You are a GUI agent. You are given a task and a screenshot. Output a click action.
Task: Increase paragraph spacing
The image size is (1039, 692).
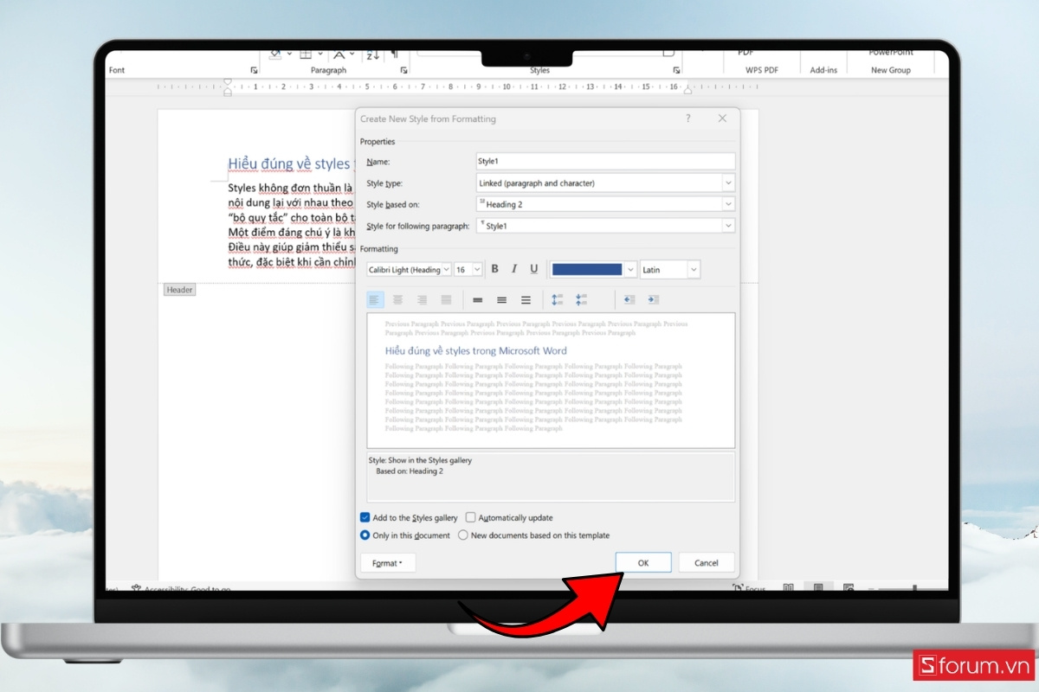(x=557, y=299)
